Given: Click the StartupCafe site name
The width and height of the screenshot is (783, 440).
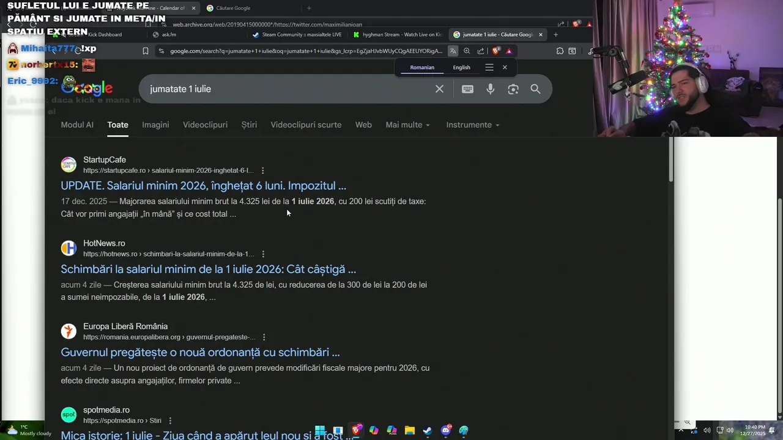Looking at the screenshot, I should point(105,160).
